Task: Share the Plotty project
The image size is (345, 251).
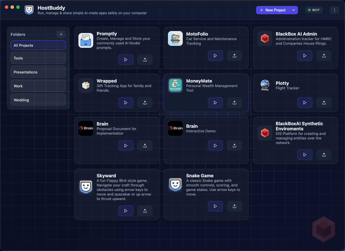Action: 324,103
